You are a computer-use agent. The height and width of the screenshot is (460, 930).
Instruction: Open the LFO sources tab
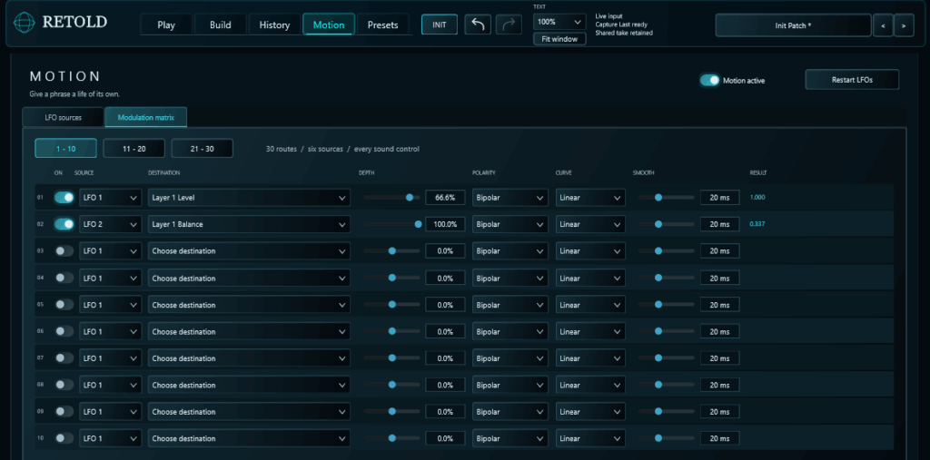(x=64, y=117)
